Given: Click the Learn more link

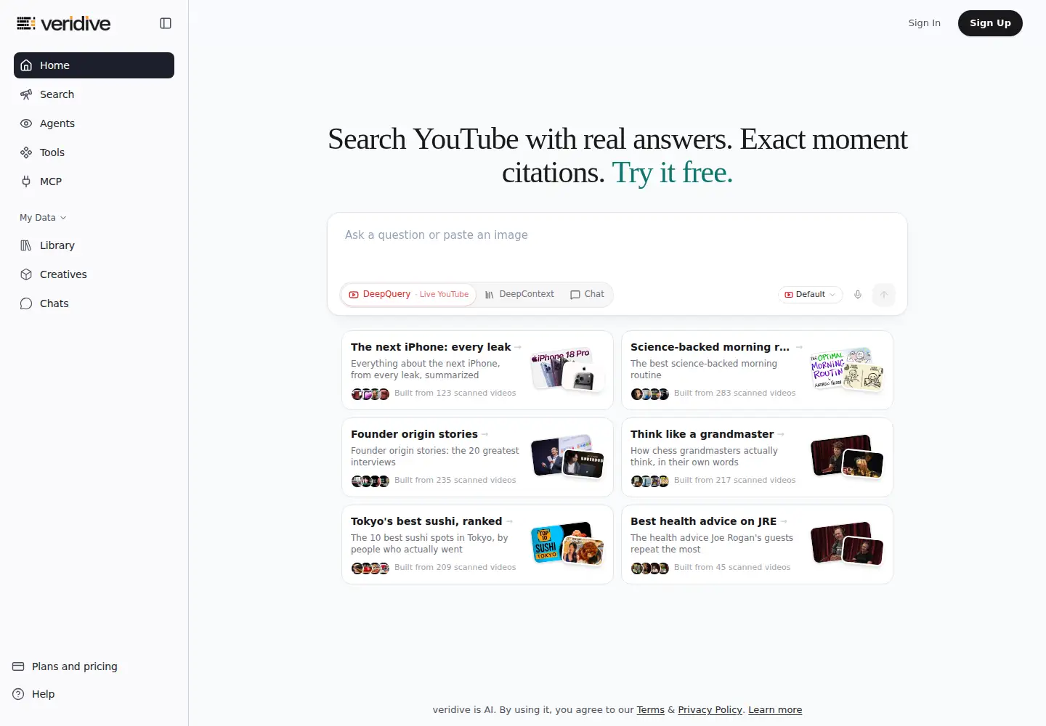Looking at the screenshot, I should (x=775, y=710).
